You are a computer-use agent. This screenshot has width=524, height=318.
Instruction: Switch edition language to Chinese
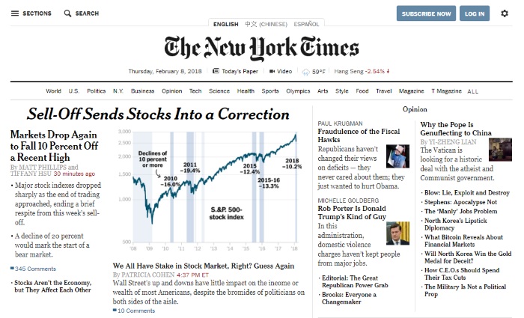click(x=266, y=24)
